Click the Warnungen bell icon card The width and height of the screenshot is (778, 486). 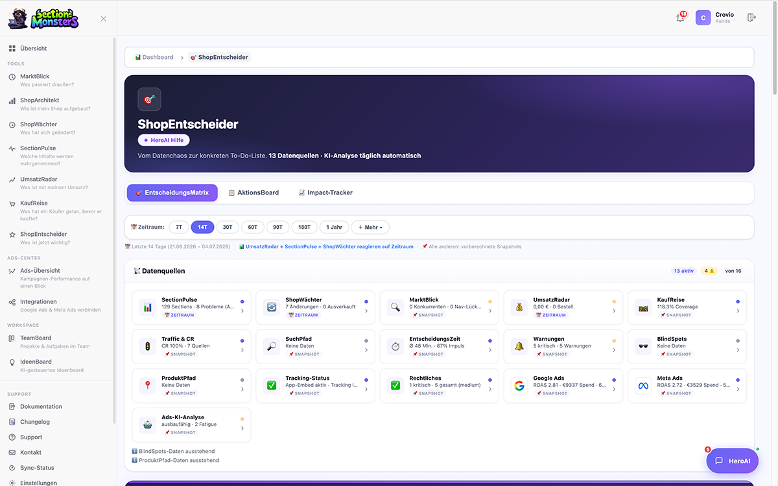click(563, 346)
